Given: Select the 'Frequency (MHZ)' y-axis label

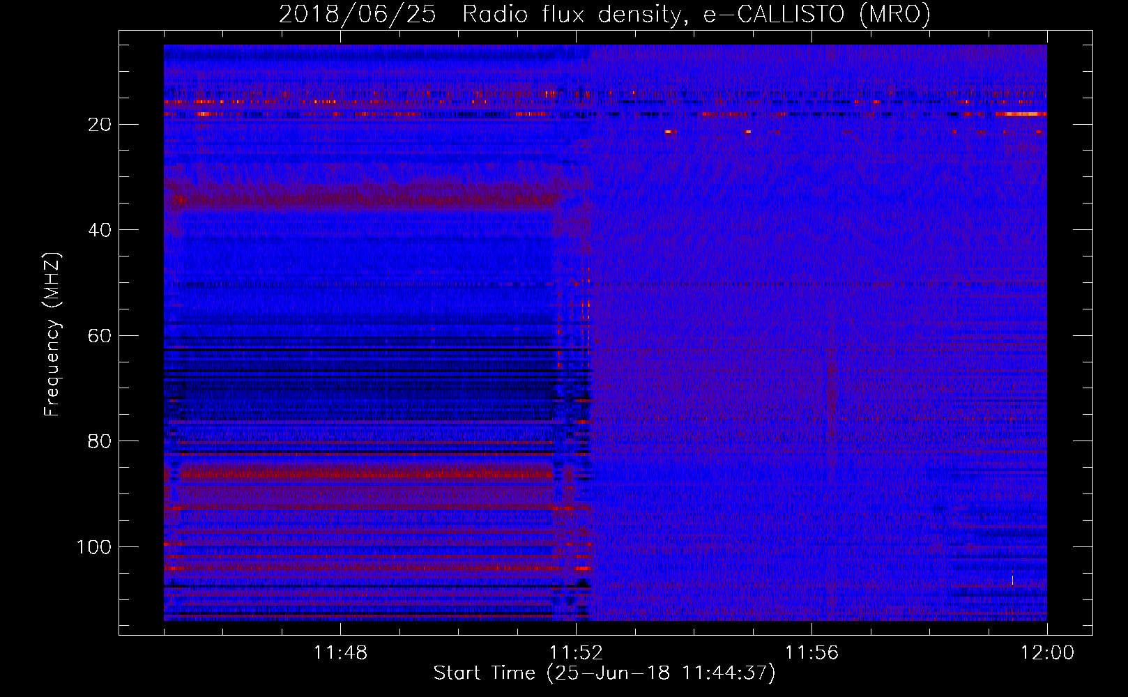Looking at the screenshot, I should (52, 335).
